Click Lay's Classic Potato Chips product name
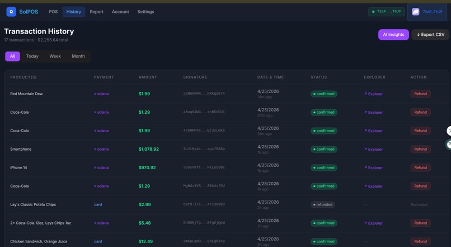The width and height of the screenshot is (451, 247). (33, 204)
